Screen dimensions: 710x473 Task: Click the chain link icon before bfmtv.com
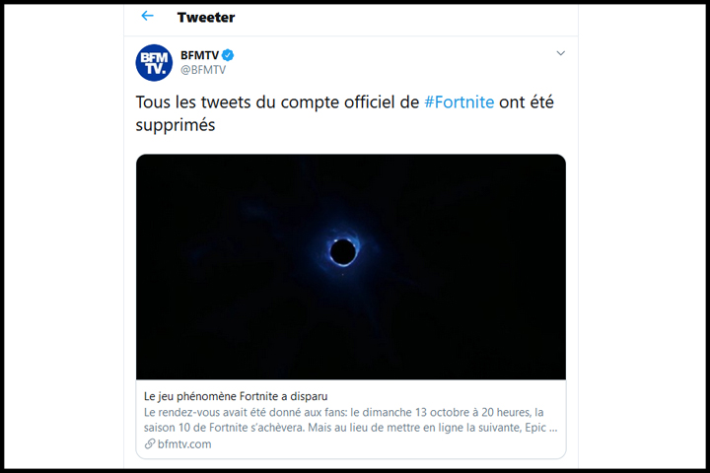coord(150,444)
